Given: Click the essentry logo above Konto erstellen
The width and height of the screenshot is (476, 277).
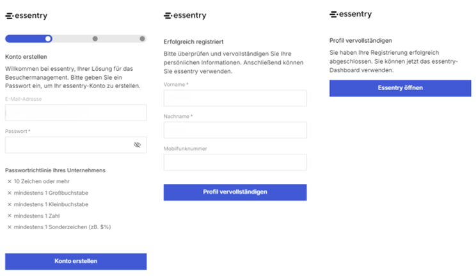Looking at the screenshot, I should pos(26,15).
